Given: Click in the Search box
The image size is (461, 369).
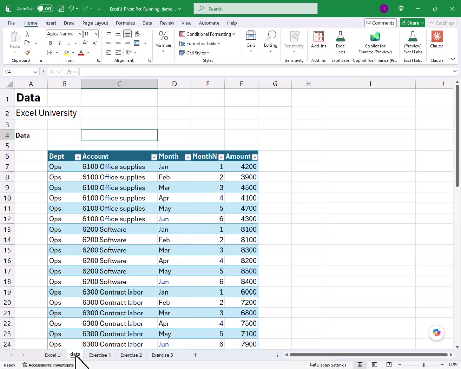Looking at the screenshot, I should point(255,9).
